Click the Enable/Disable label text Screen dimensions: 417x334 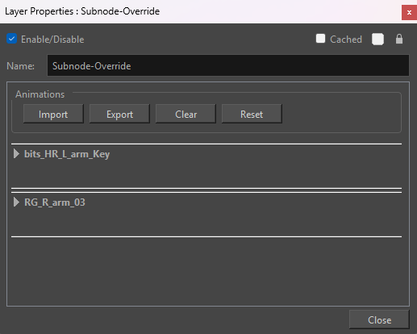52,40
